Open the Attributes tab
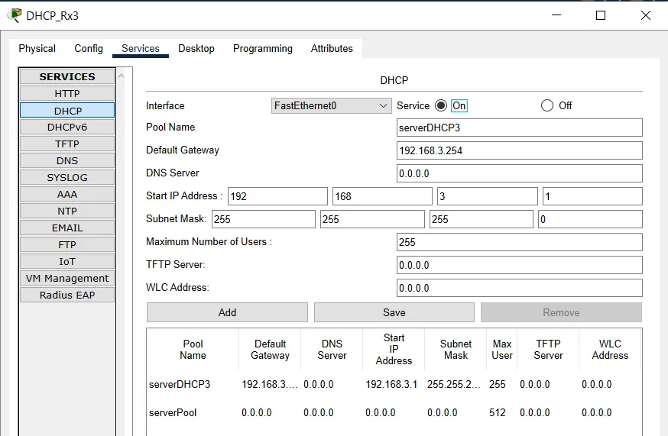The width and height of the screenshot is (668, 436). click(x=332, y=49)
